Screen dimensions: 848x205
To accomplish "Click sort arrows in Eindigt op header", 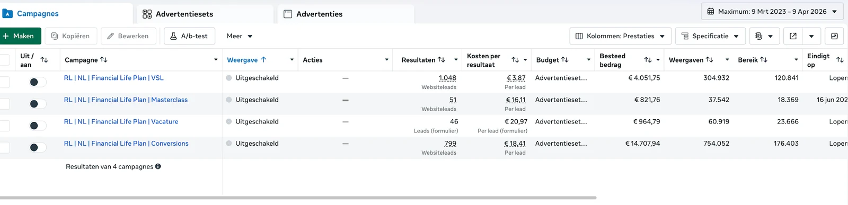I will click(x=840, y=60).
